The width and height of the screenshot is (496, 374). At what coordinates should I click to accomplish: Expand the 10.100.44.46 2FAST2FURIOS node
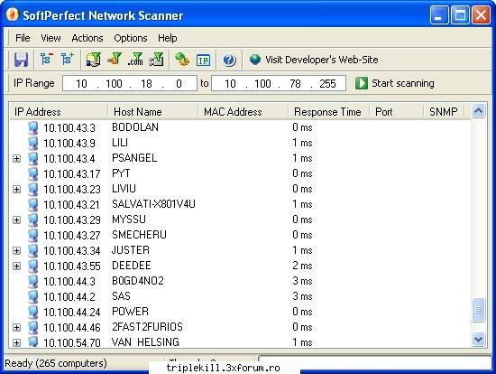17,327
